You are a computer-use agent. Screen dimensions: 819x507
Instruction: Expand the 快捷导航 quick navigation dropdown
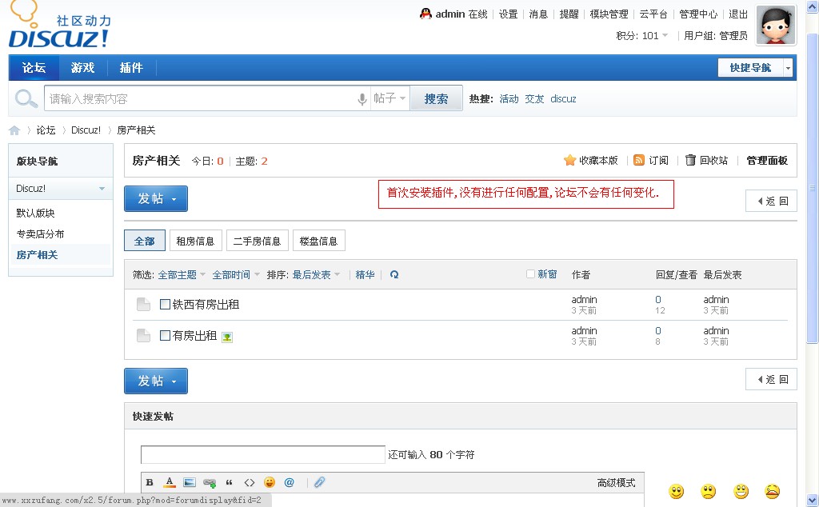point(788,68)
